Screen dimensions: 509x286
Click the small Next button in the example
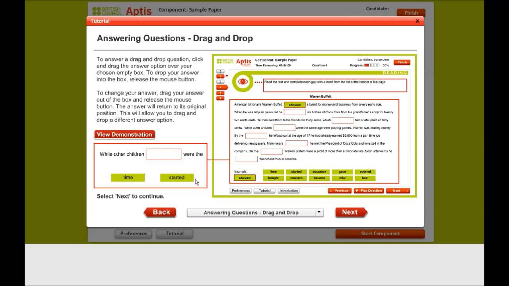398,191
